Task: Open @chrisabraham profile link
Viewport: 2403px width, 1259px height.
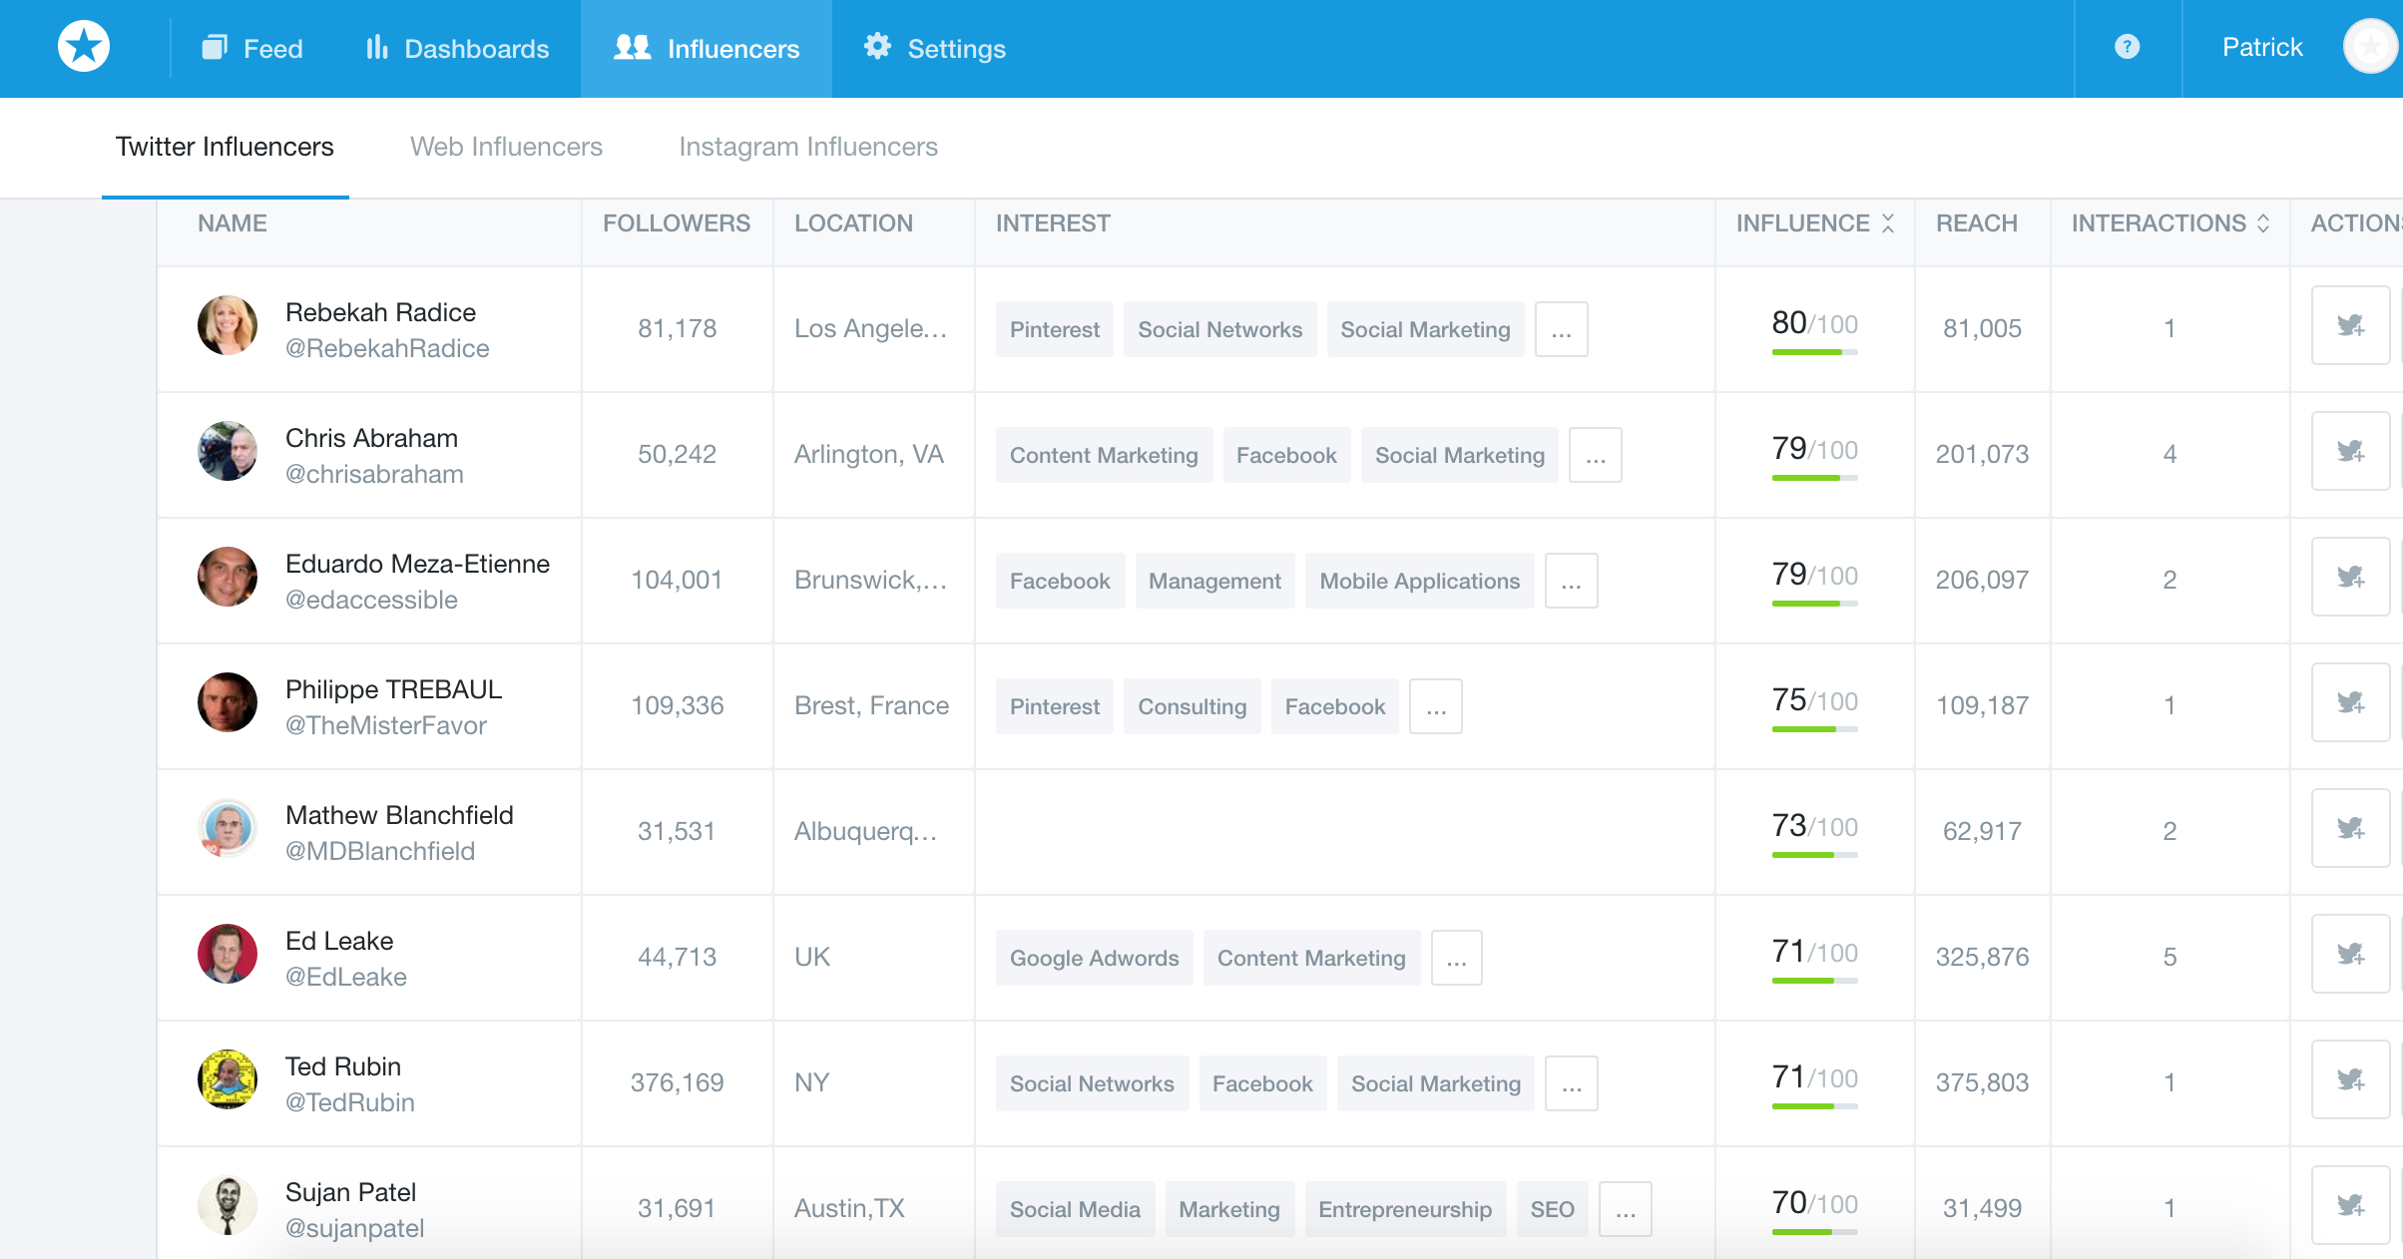Action: coord(374,474)
